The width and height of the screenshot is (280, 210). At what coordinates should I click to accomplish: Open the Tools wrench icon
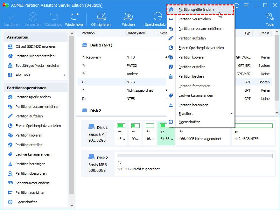click(270, 17)
